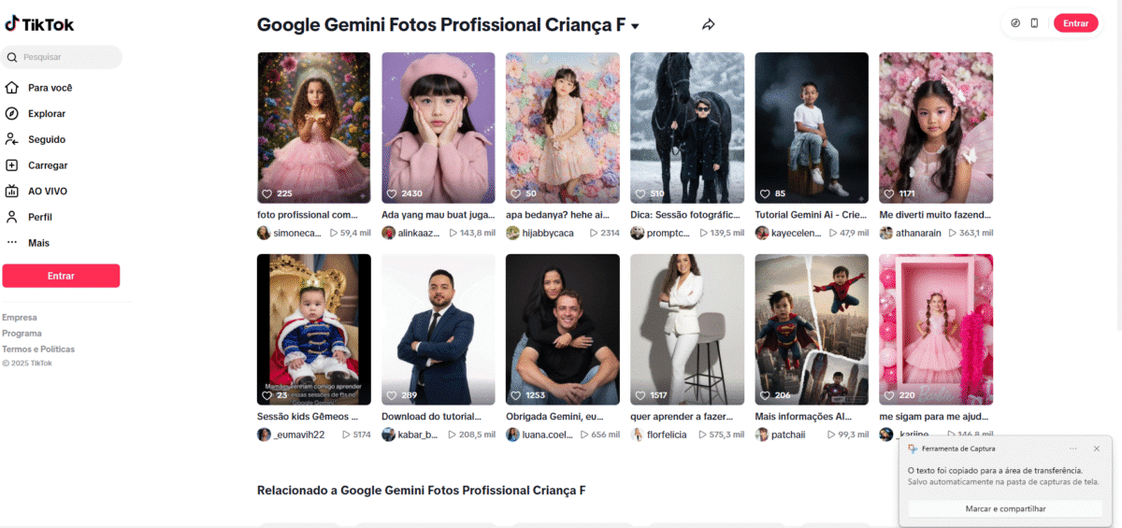Click the Seguido following icon
The image size is (1122, 528).
click(11, 139)
